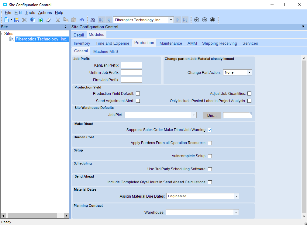Go to the next record icon
Image resolution: width=307 pixels, height=225 pixels.
coord(178,20)
